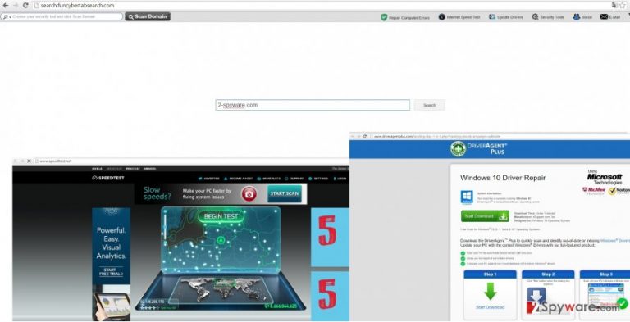Click Step 1 Start Download link
This screenshot has height=322, width=630.
490,307
